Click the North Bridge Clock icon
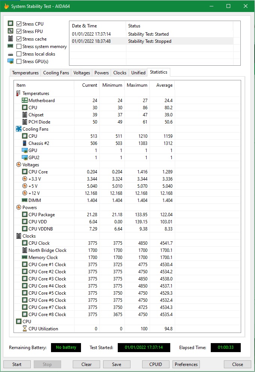This screenshot has height=372, width=255. (x=25, y=250)
